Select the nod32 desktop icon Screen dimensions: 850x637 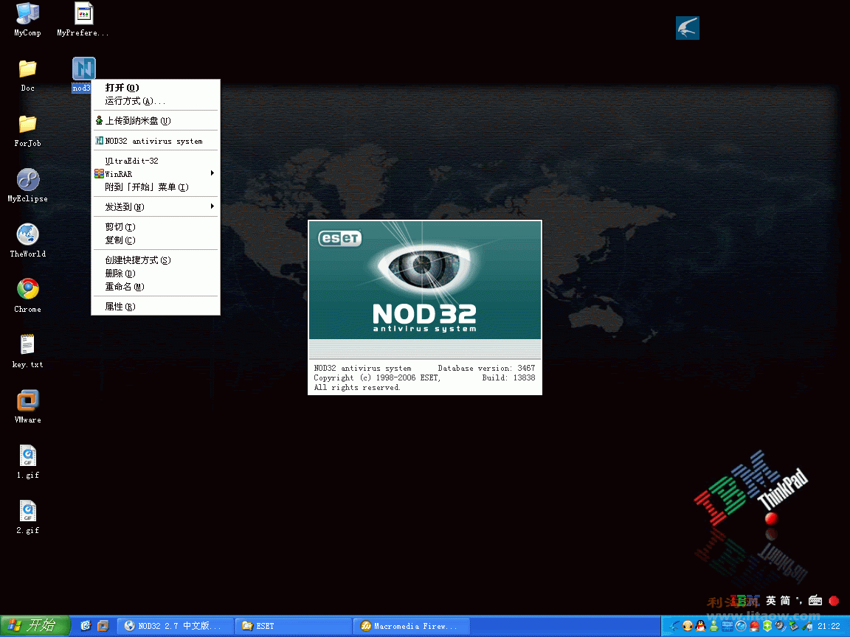point(83,69)
